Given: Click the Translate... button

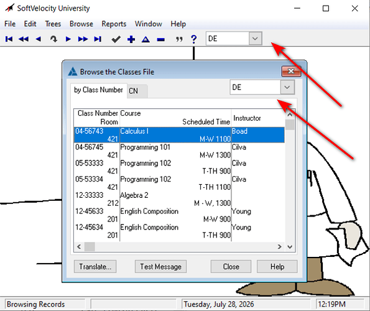Looking at the screenshot, I should tap(95, 267).
